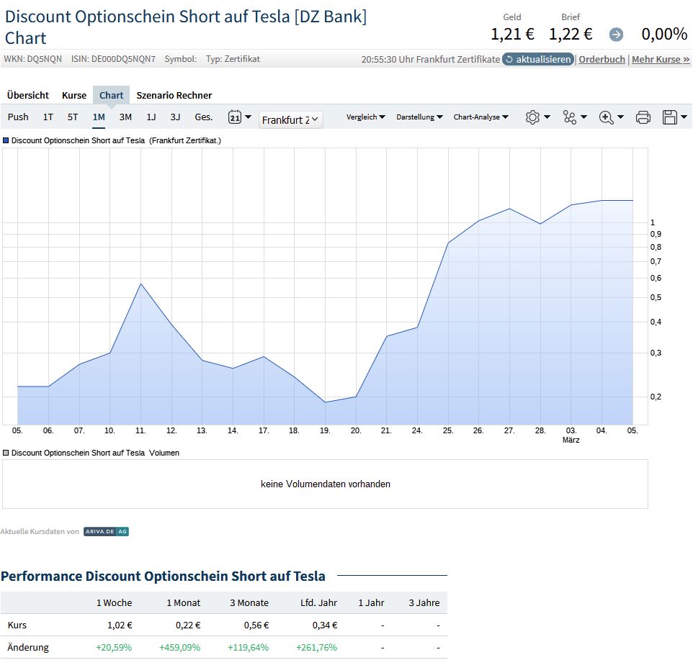
Task: Select the 1M time range
Action: coord(99,117)
